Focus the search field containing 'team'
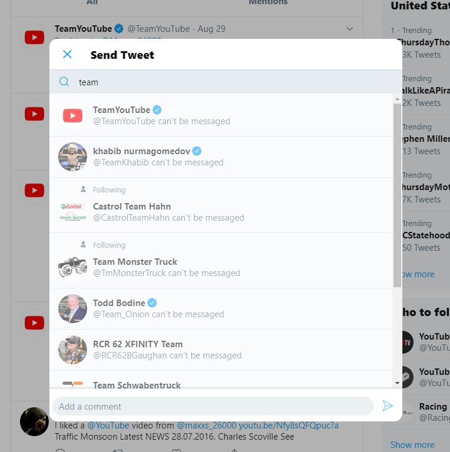 tap(226, 82)
